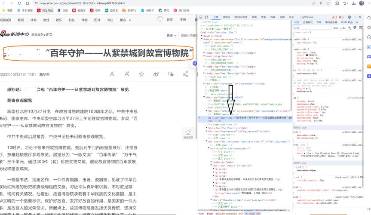
Task: Switch to the DevTools 性能 tab
Action: [264, 17]
